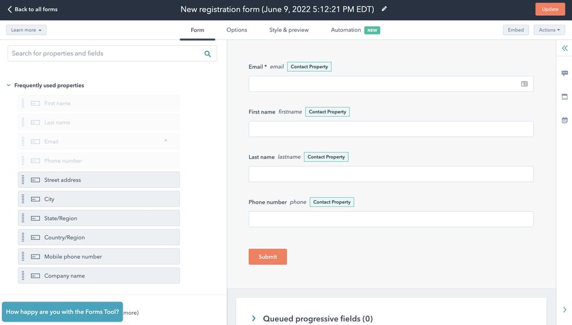Click the back arrow icon at top left

click(x=9, y=9)
